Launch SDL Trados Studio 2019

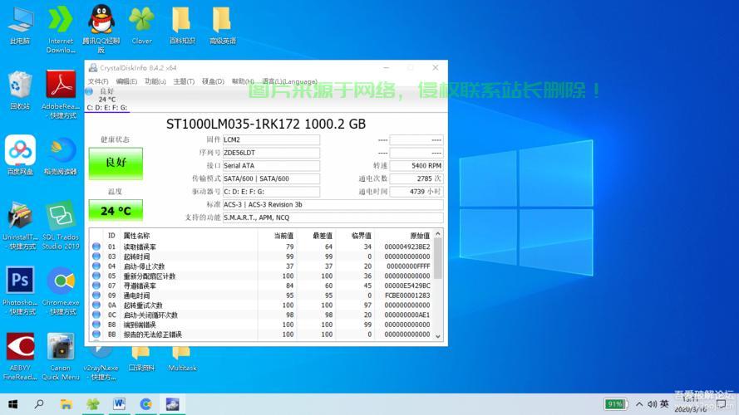click(61, 225)
